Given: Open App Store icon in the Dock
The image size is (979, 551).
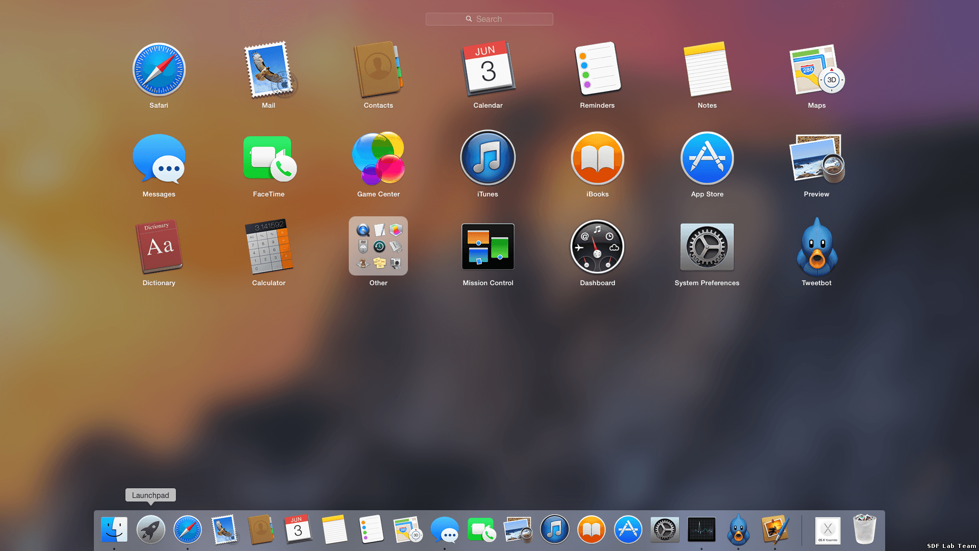Looking at the screenshot, I should tap(628, 530).
